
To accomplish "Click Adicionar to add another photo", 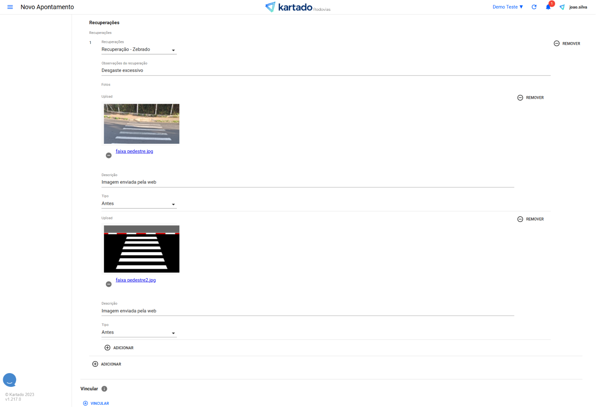I will [119, 348].
